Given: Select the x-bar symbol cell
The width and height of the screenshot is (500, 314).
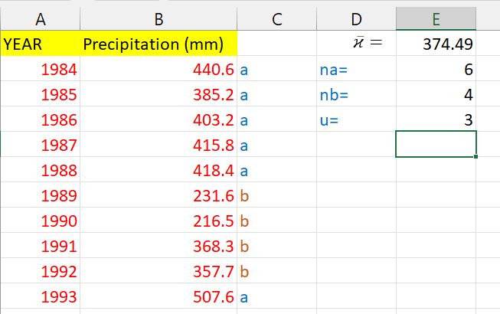Looking at the screenshot, I should pos(356,44).
